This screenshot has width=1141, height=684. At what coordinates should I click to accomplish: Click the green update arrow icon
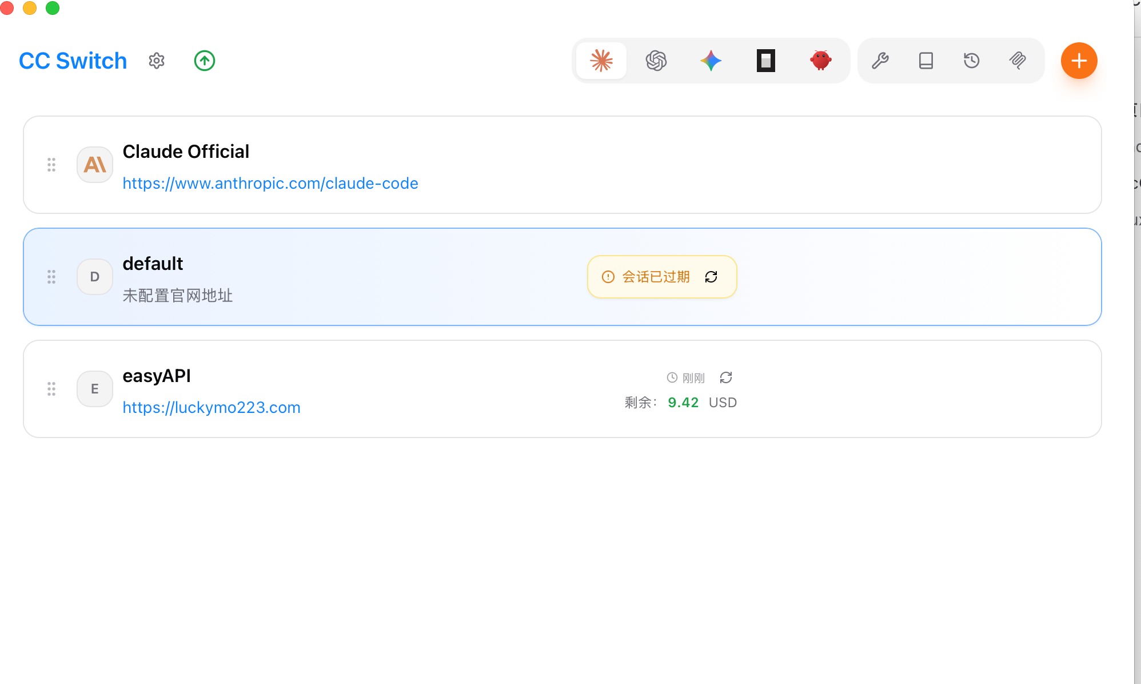click(x=205, y=61)
